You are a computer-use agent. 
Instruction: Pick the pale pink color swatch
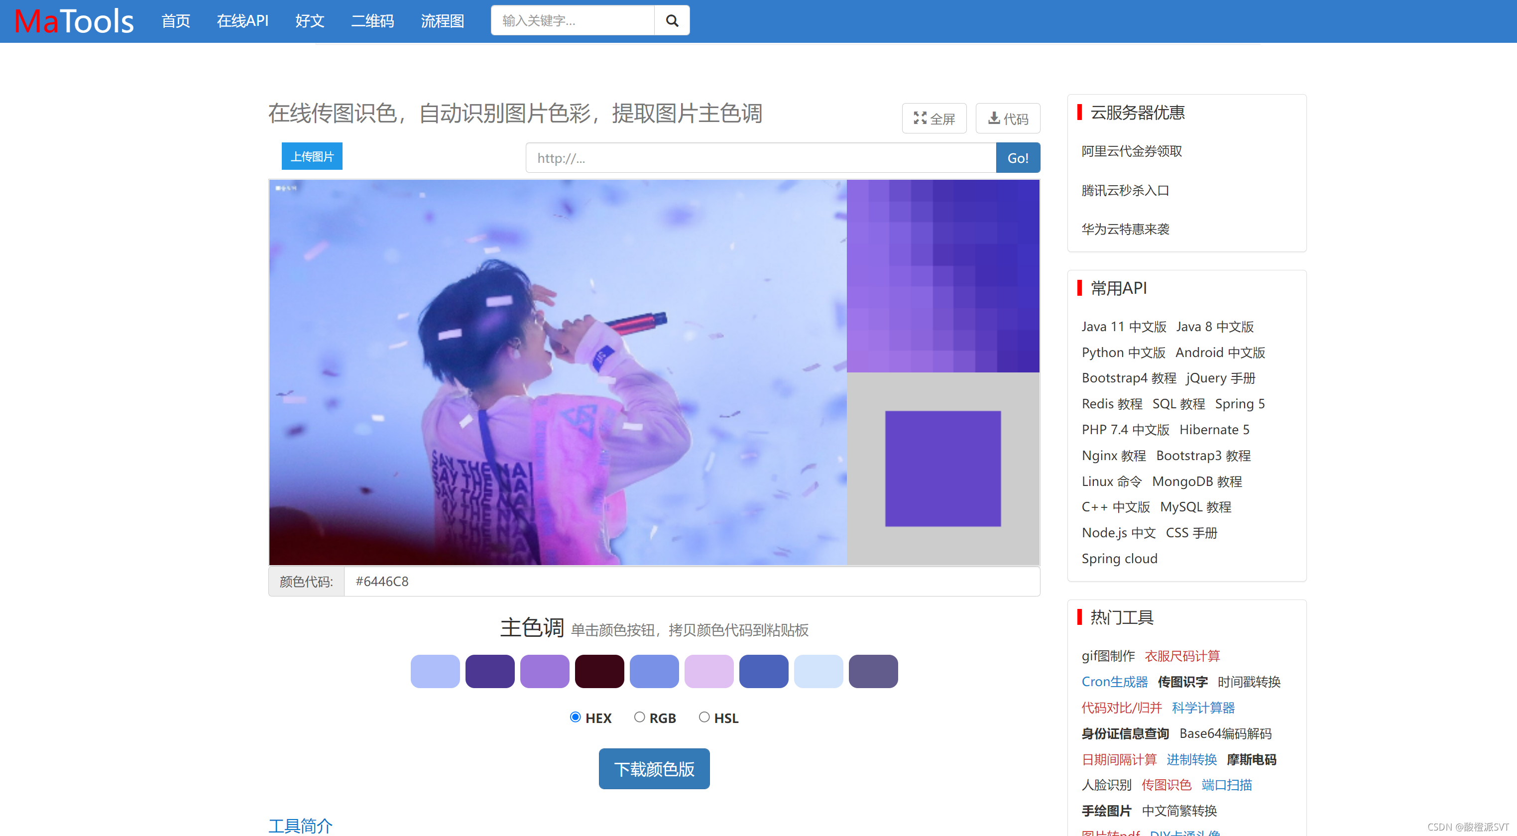[708, 671]
